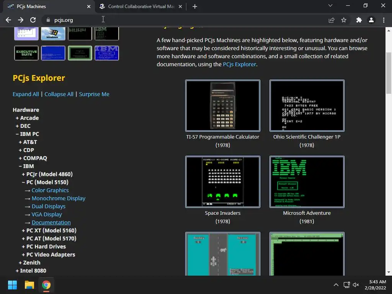Open the Windows Start menu
The height and width of the screenshot is (294, 392).
12,285
